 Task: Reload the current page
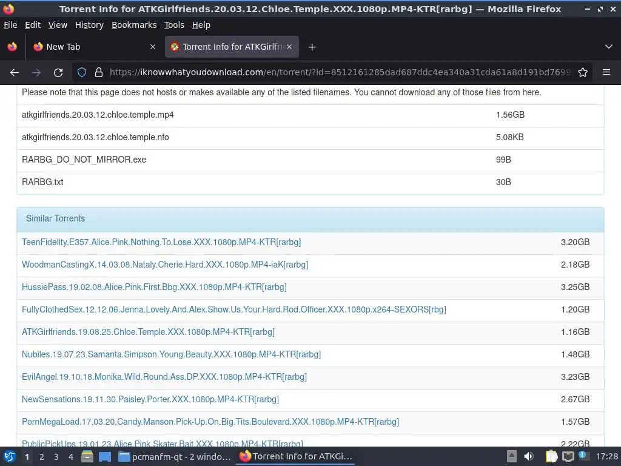click(58, 73)
